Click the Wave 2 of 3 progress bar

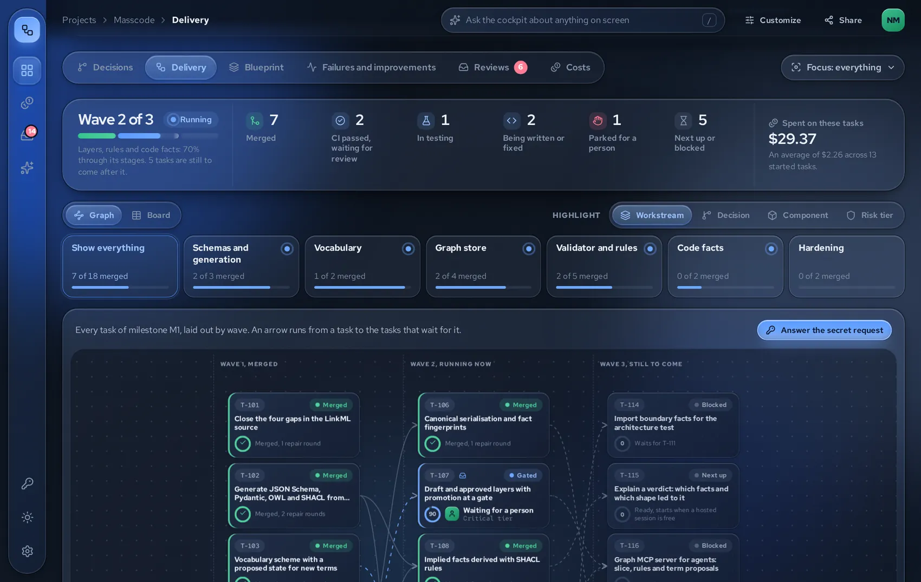click(148, 136)
